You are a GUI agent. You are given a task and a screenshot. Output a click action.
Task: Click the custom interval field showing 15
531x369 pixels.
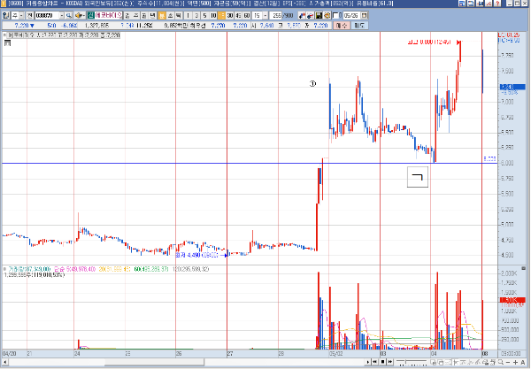click(x=257, y=16)
